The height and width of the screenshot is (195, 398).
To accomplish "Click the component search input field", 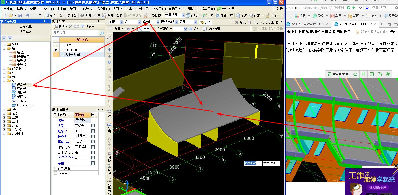I will click(76, 33).
